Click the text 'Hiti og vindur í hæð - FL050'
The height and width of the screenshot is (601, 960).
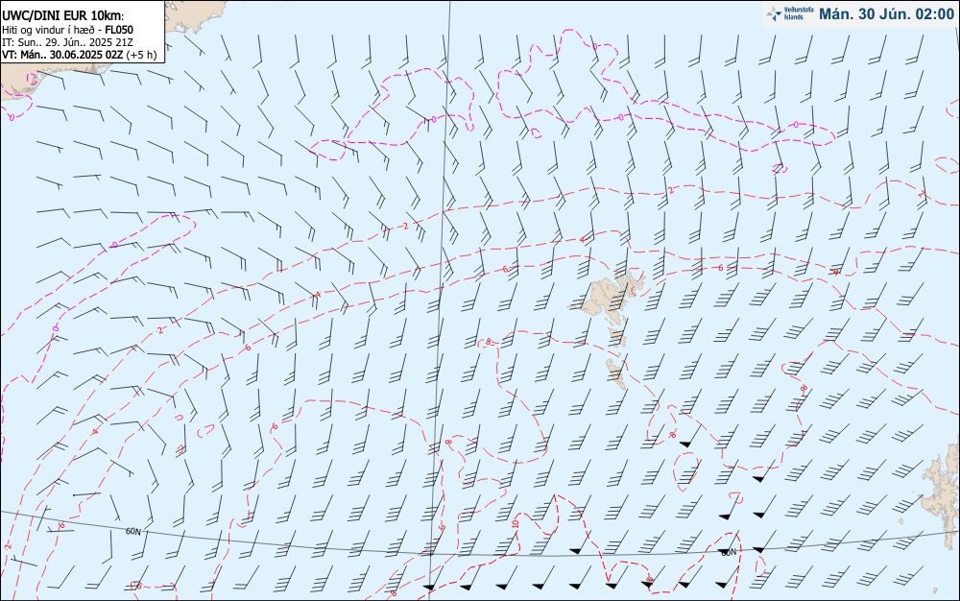click(x=67, y=30)
